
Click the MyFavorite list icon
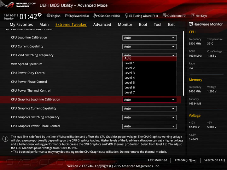pos(67,16)
